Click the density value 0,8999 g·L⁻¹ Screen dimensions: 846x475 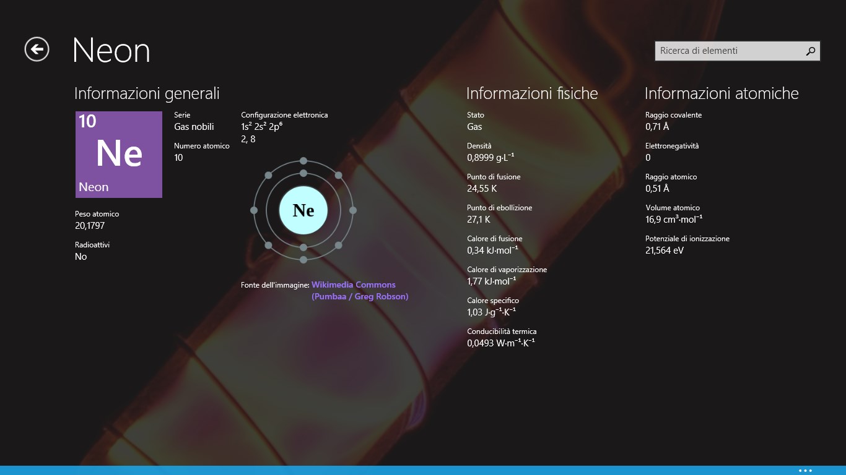click(x=491, y=158)
